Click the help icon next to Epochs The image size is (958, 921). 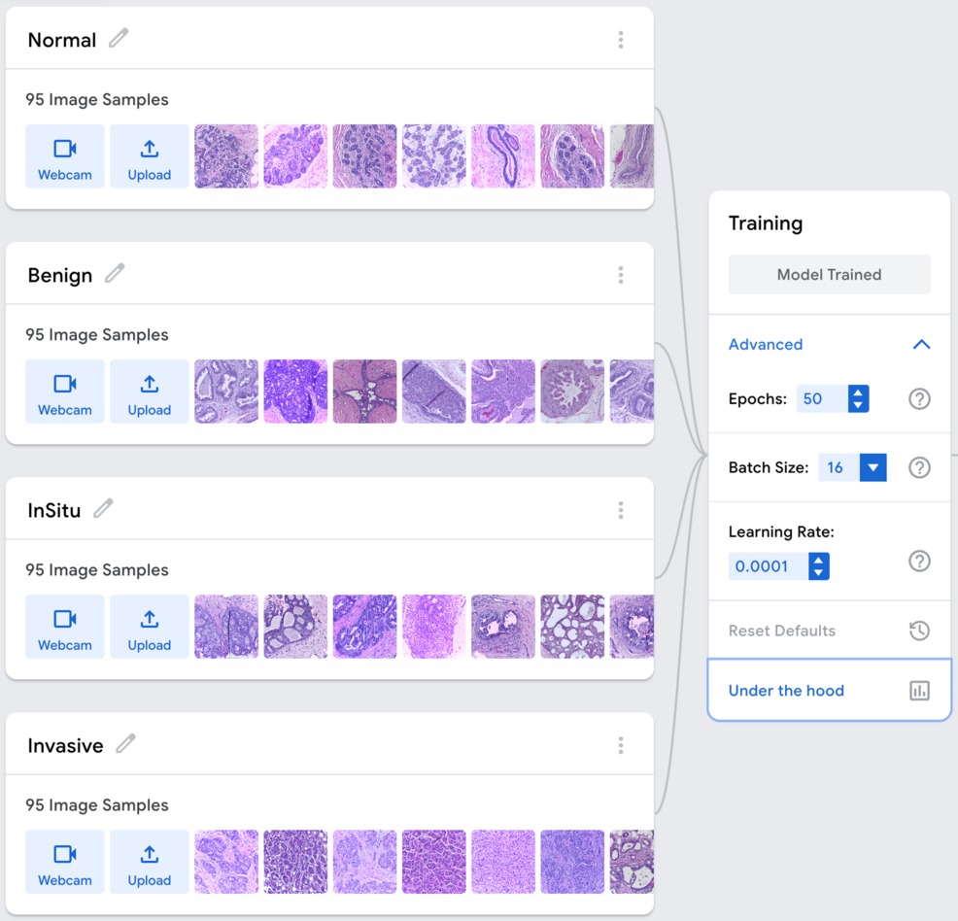tap(919, 398)
